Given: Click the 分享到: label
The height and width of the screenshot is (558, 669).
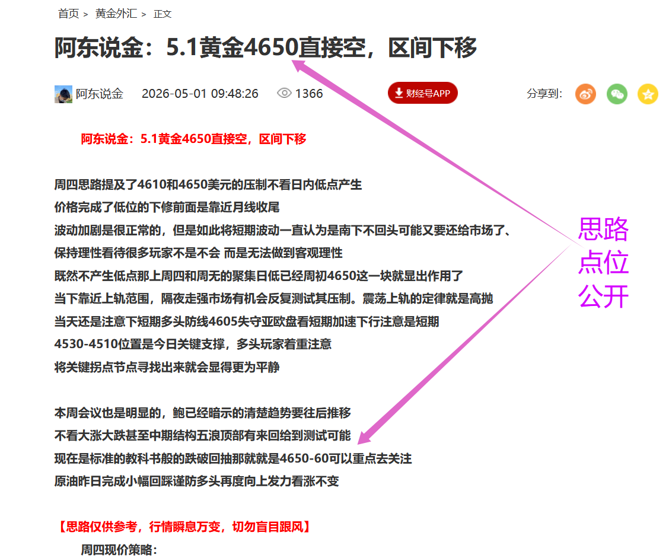Looking at the screenshot, I should pos(544,94).
